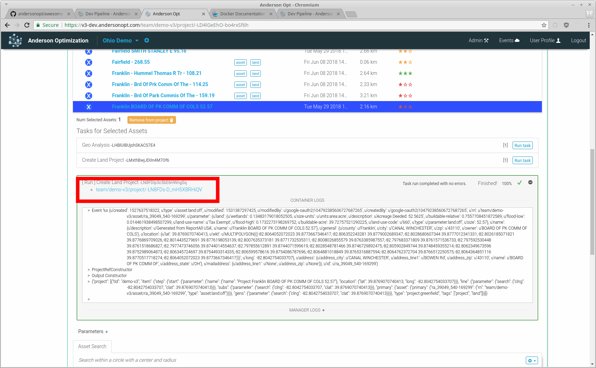Image resolution: width=596 pixels, height=368 pixels.
Task: Click the Secure padlock icon
Action: [x=38, y=25]
